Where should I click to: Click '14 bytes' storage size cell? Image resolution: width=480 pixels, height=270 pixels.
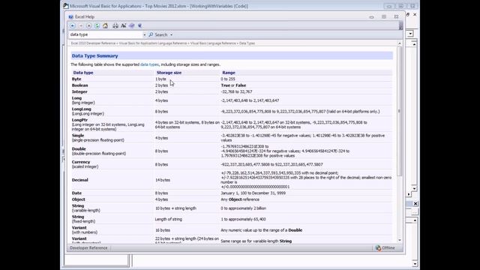pos(163,180)
